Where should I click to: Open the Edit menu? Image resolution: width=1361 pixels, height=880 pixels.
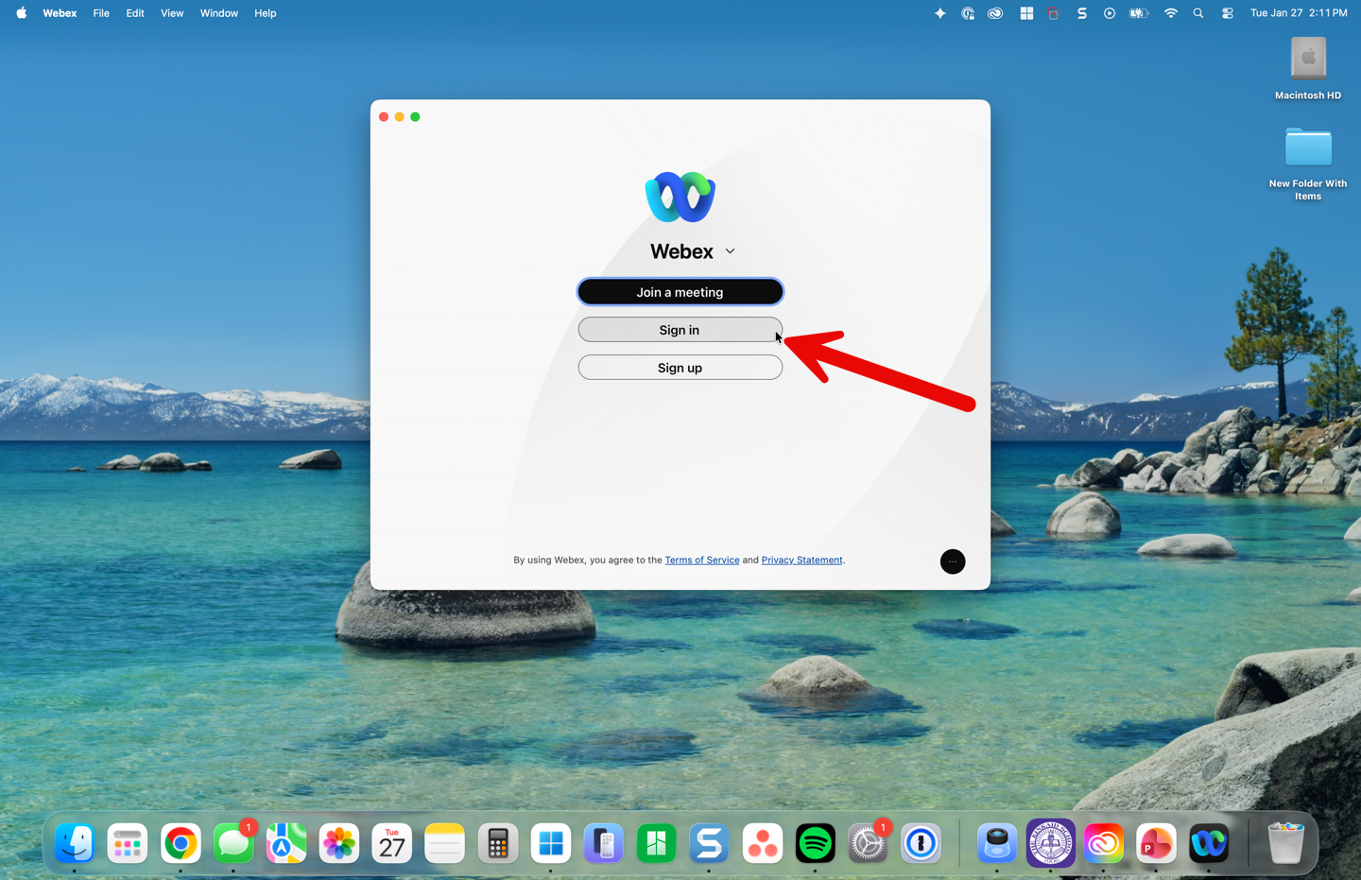pyautogui.click(x=135, y=13)
